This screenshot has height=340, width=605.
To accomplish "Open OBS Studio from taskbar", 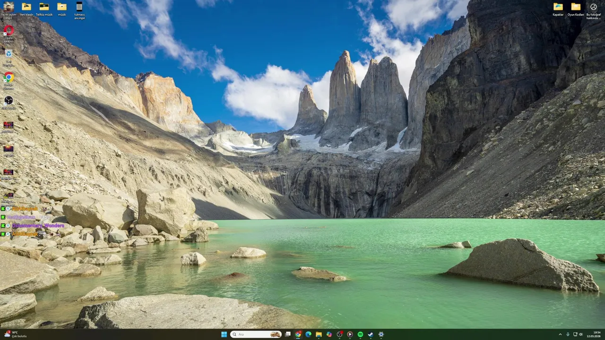I will point(339,334).
